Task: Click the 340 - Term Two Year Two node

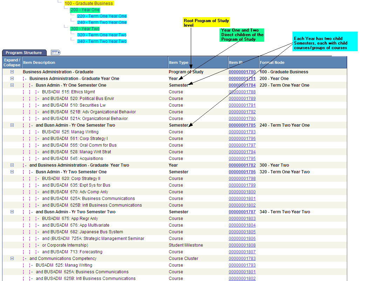Action: click(x=102, y=41)
